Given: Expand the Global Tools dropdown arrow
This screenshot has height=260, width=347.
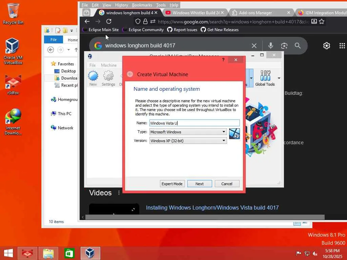Looking at the screenshot, I should (279, 78).
